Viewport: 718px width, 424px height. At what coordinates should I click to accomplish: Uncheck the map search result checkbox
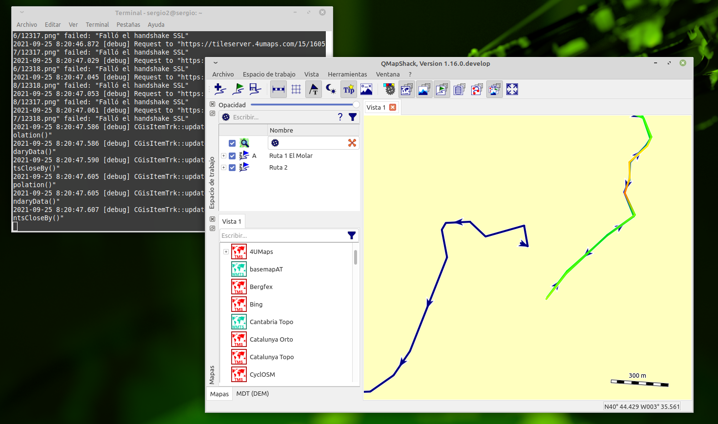click(x=232, y=143)
